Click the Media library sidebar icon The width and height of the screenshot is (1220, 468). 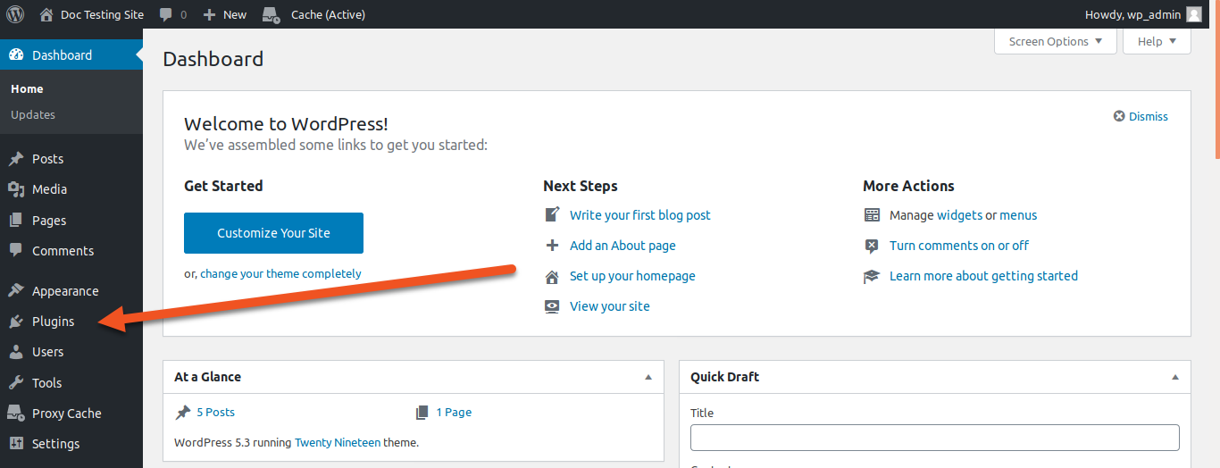pos(16,189)
